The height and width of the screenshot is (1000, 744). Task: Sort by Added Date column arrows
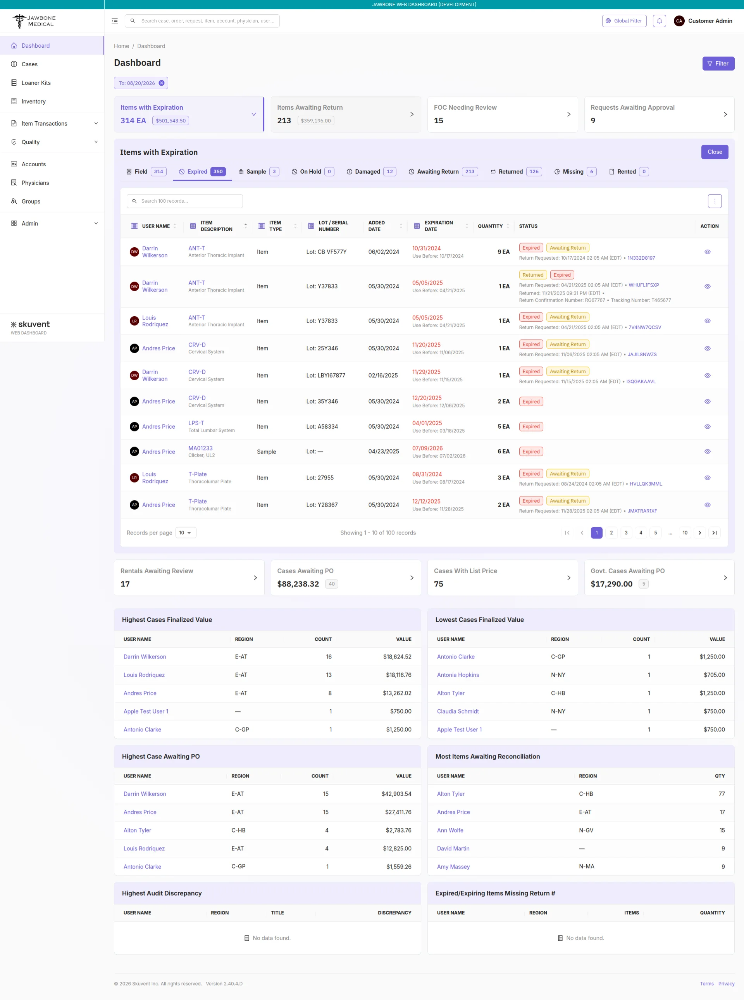[x=401, y=226]
